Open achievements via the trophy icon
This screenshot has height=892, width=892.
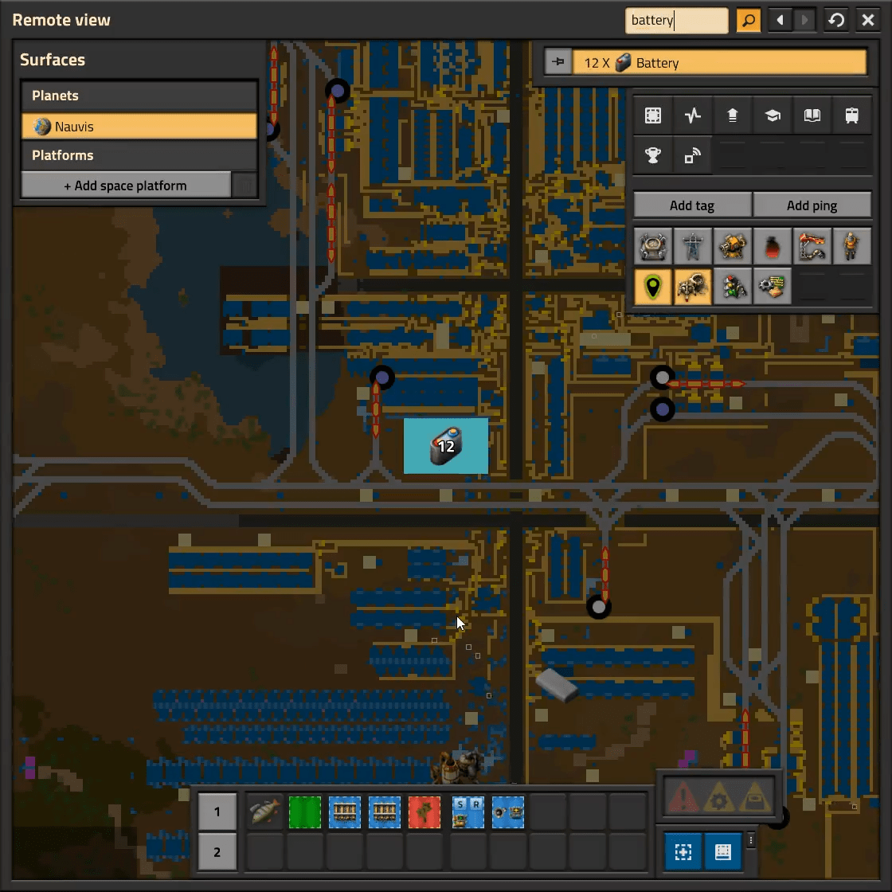(652, 155)
